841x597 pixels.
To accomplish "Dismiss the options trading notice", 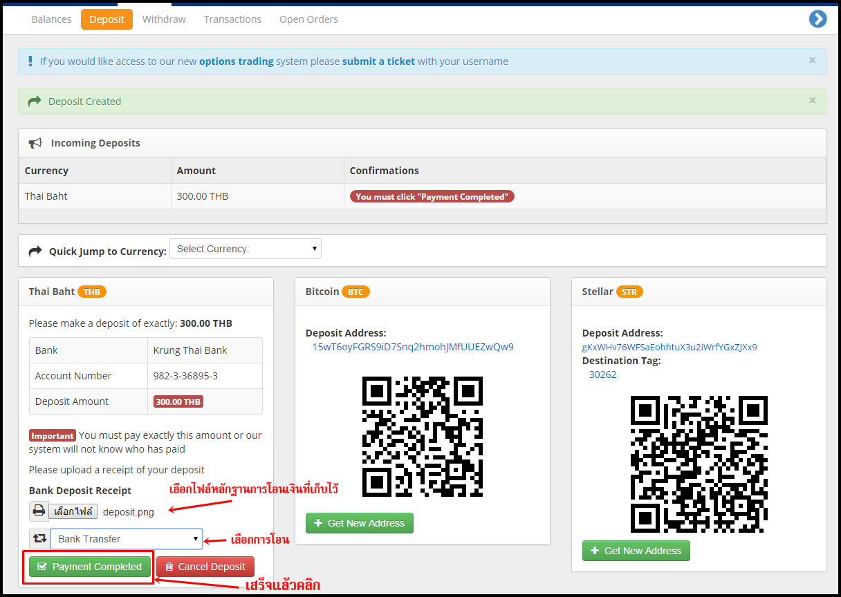I will coord(813,60).
